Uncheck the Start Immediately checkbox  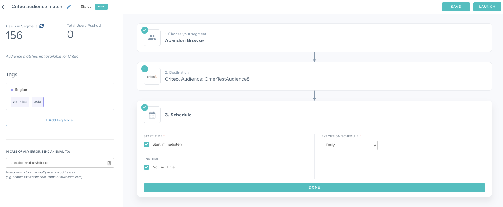pos(147,144)
